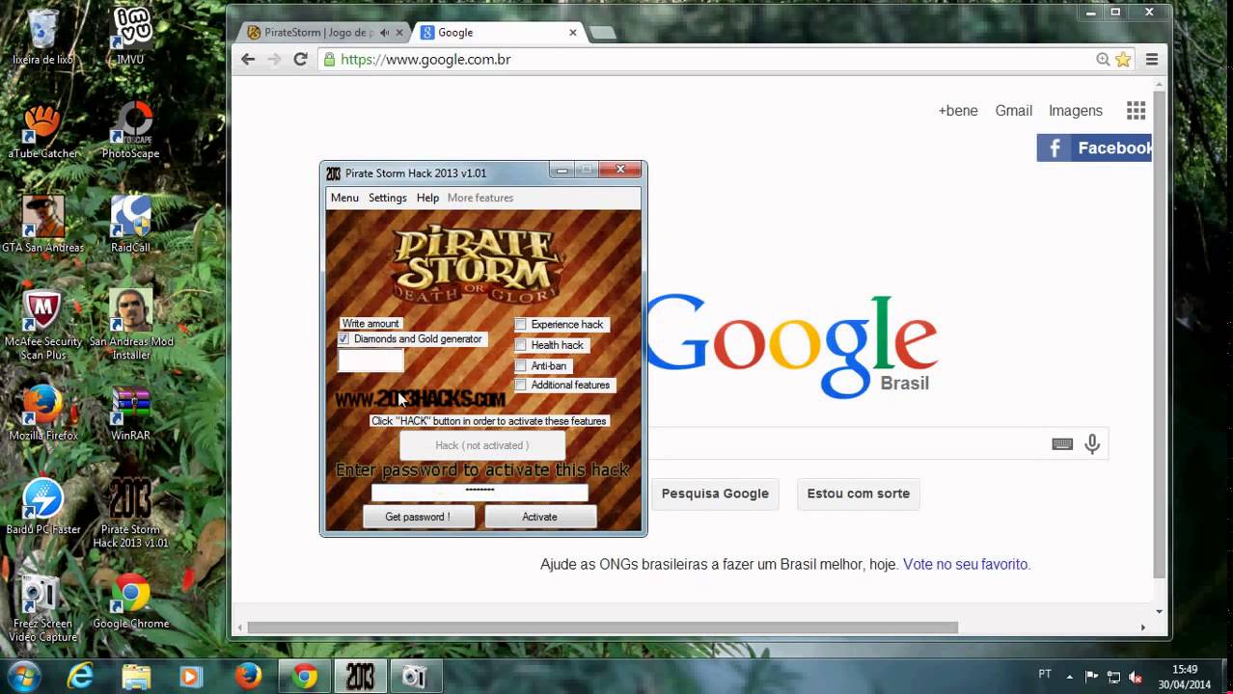Click the Write amount input box
1233x694 pixels.
371,360
